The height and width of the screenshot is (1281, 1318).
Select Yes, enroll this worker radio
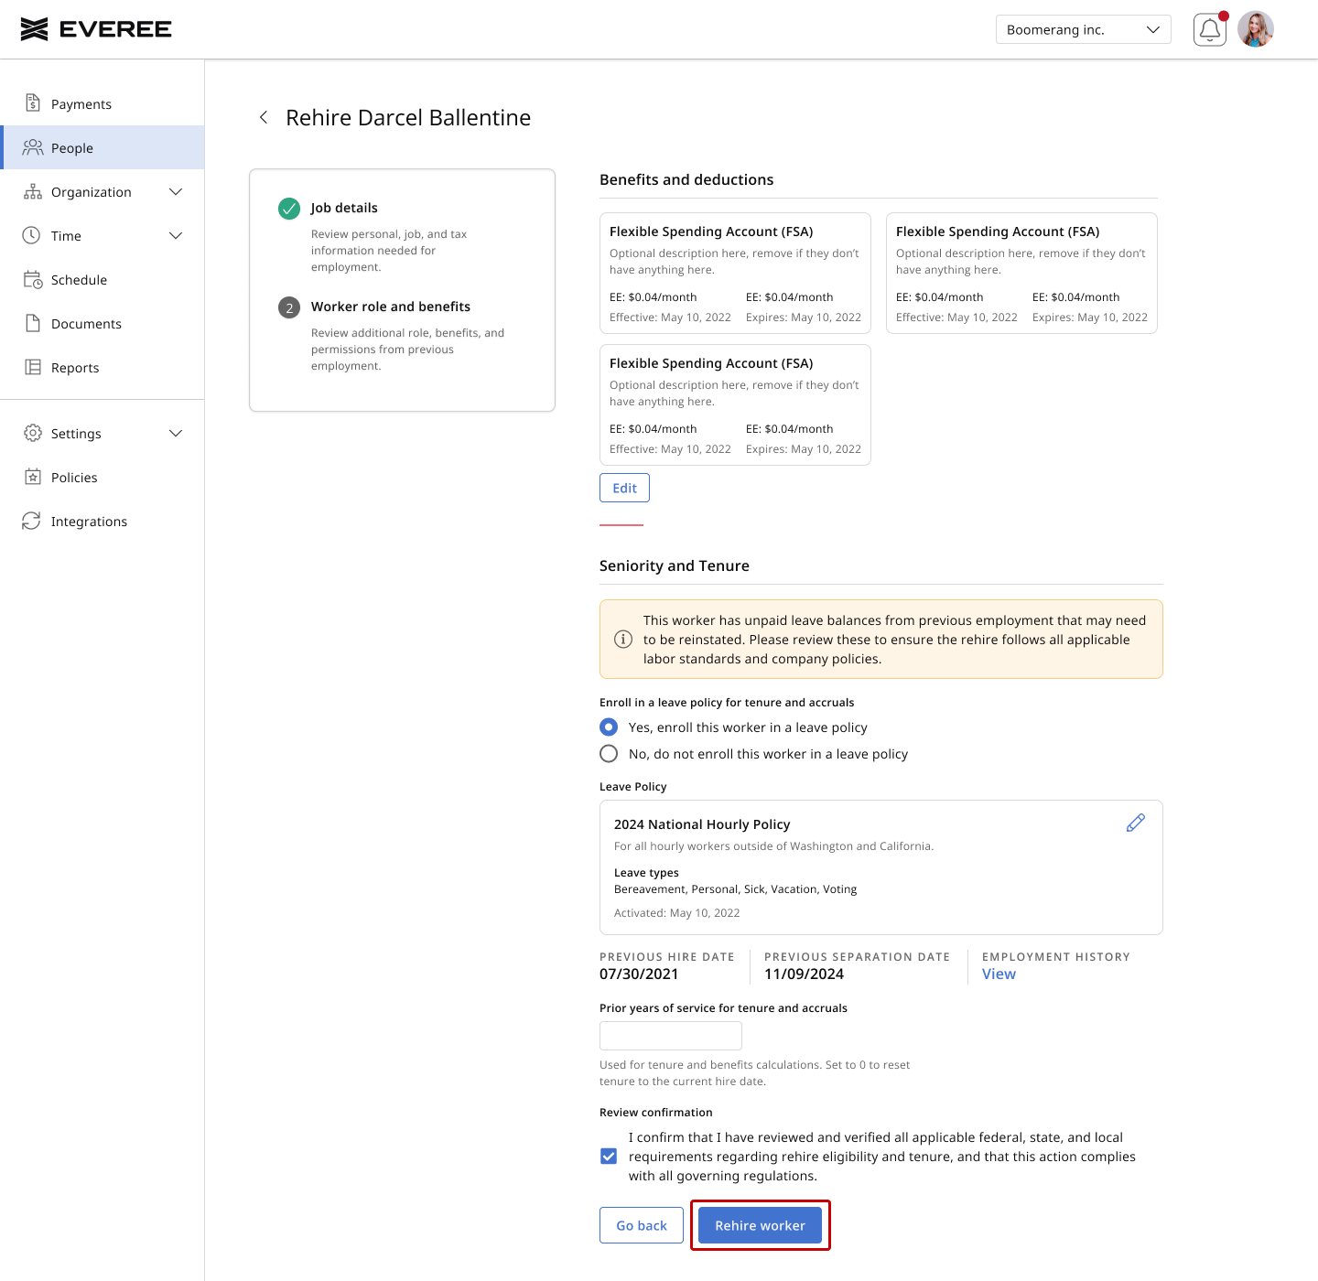click(x=609, y=727)
